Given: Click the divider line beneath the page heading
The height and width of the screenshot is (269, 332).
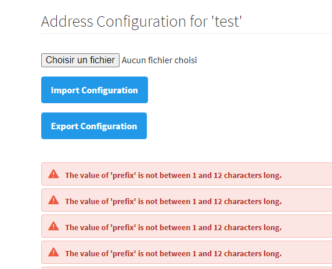Looking at the screenshot, I should point(186,34).
